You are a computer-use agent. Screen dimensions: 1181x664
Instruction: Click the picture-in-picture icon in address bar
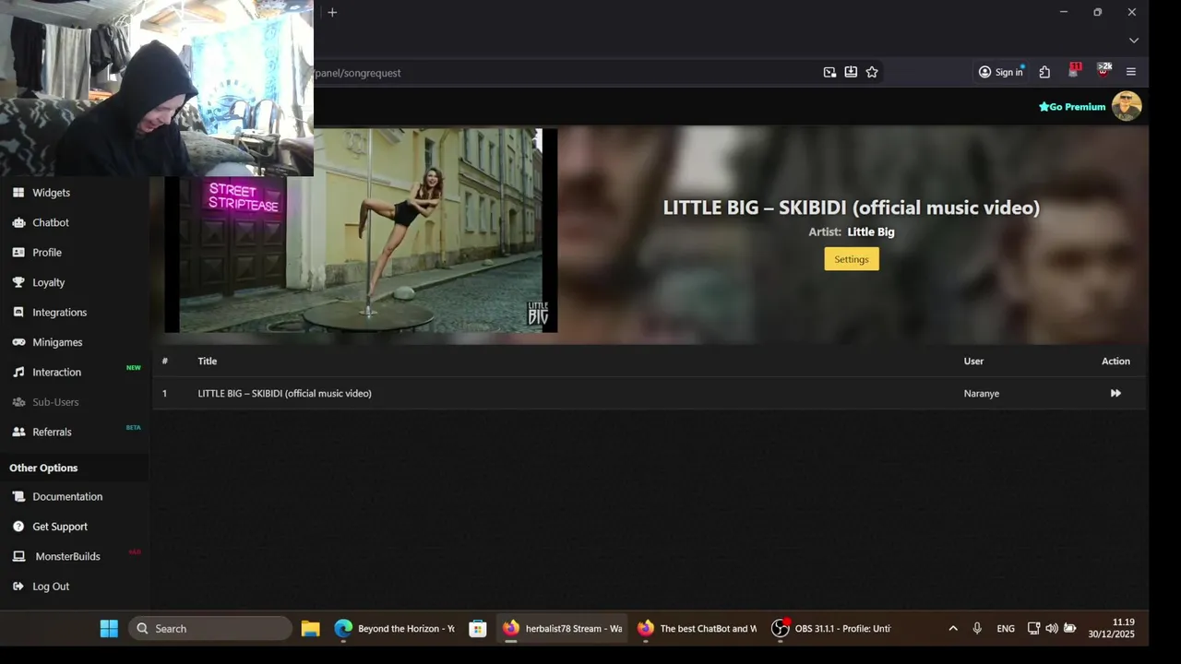click(x=829, y=72)
